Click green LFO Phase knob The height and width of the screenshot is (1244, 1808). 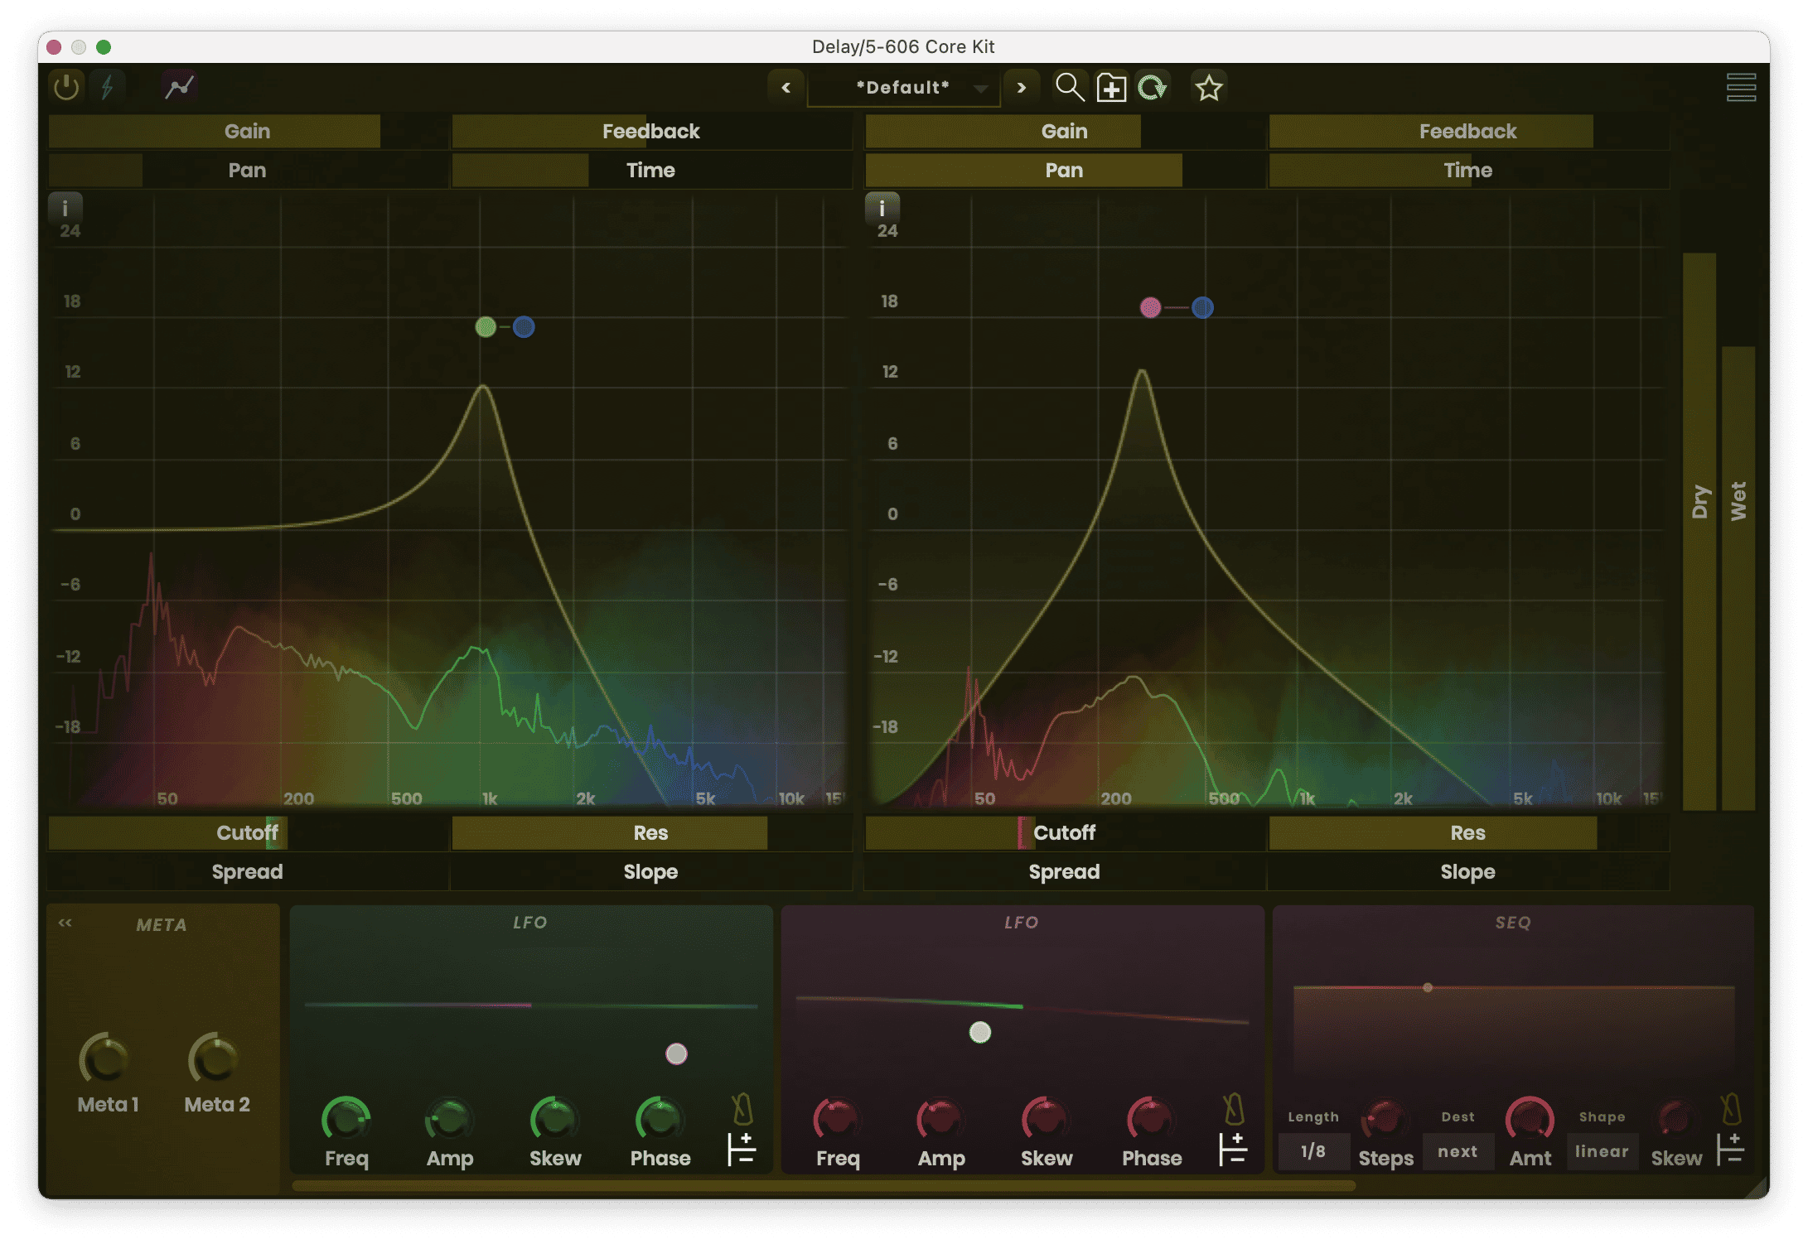660,1120
